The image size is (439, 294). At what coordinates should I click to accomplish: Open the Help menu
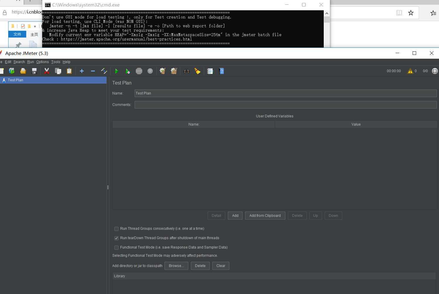tap(67, 62)
